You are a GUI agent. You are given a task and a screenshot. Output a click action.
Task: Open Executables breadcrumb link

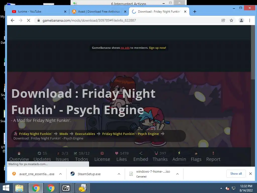(x=85, y=134)
